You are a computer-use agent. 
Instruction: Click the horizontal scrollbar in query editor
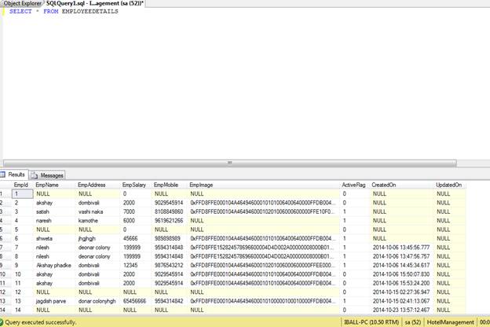point(229,163)
